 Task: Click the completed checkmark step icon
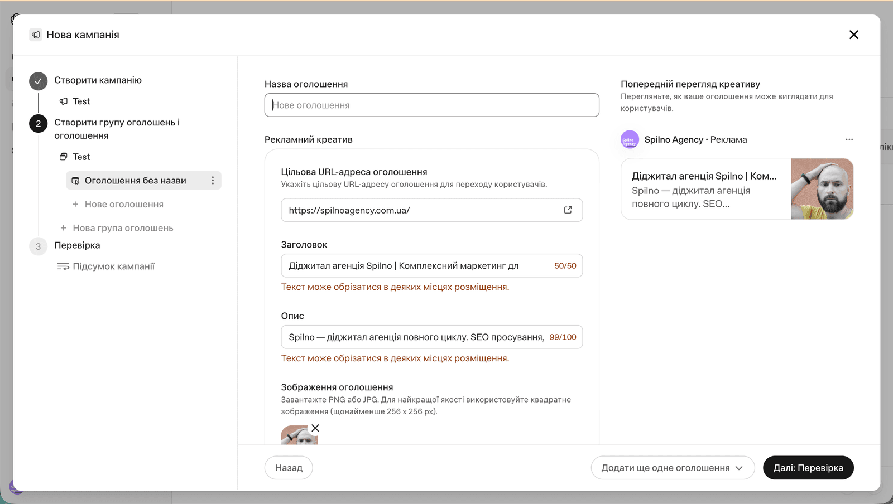click(x=38, y=81)
